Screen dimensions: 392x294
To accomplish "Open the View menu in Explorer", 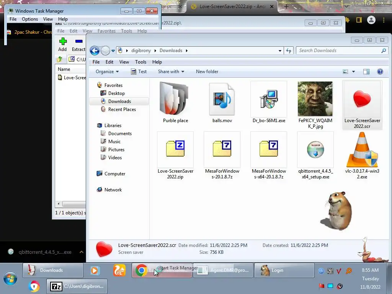I will coord(124,62).
